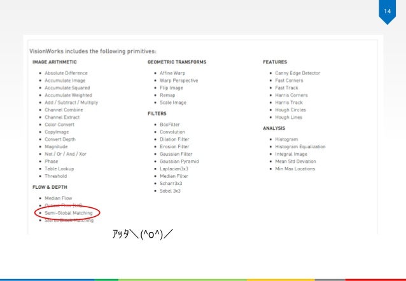Select BoxFilter in Filters list
406x281 pixels.
click(x=170, y=125)
